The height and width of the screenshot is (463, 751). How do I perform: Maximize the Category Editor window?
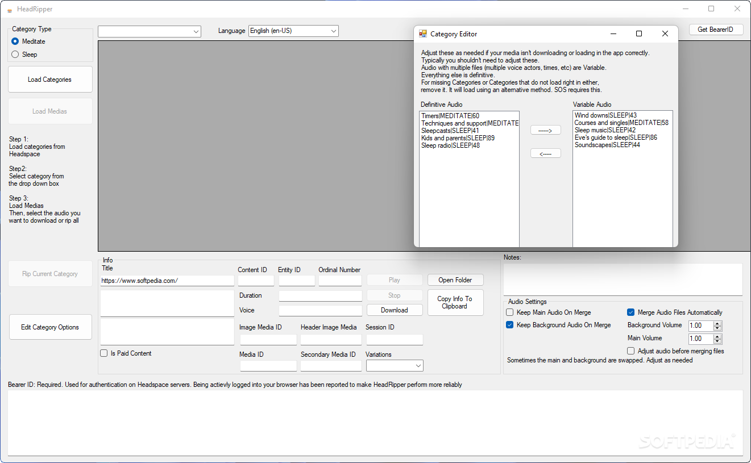639,34
